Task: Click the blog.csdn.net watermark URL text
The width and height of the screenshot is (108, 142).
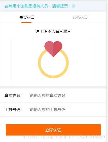Action: tap(64, 137)
